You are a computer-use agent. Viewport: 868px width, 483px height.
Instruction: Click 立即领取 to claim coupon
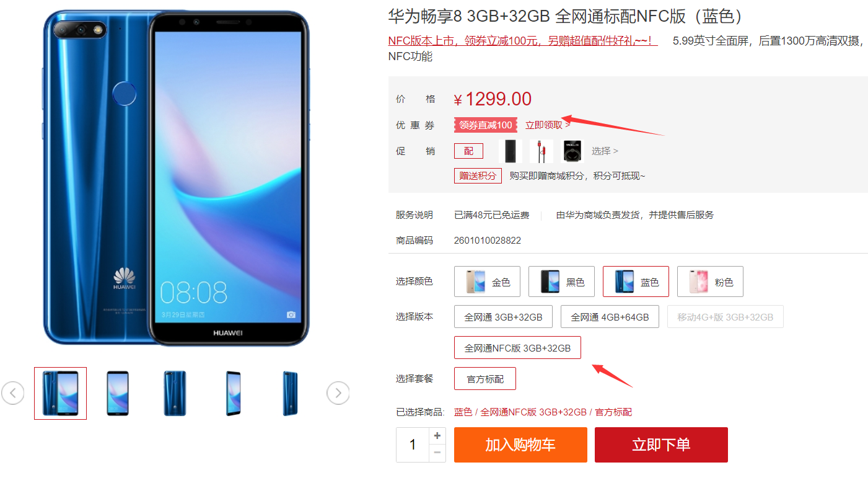click(x=548, y=125)
